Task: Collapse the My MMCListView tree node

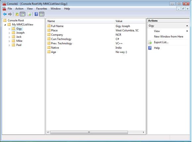Action: (x=5, y=25)
